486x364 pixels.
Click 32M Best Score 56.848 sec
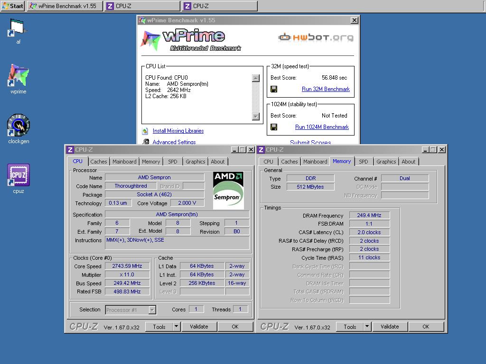coord(335,78)
